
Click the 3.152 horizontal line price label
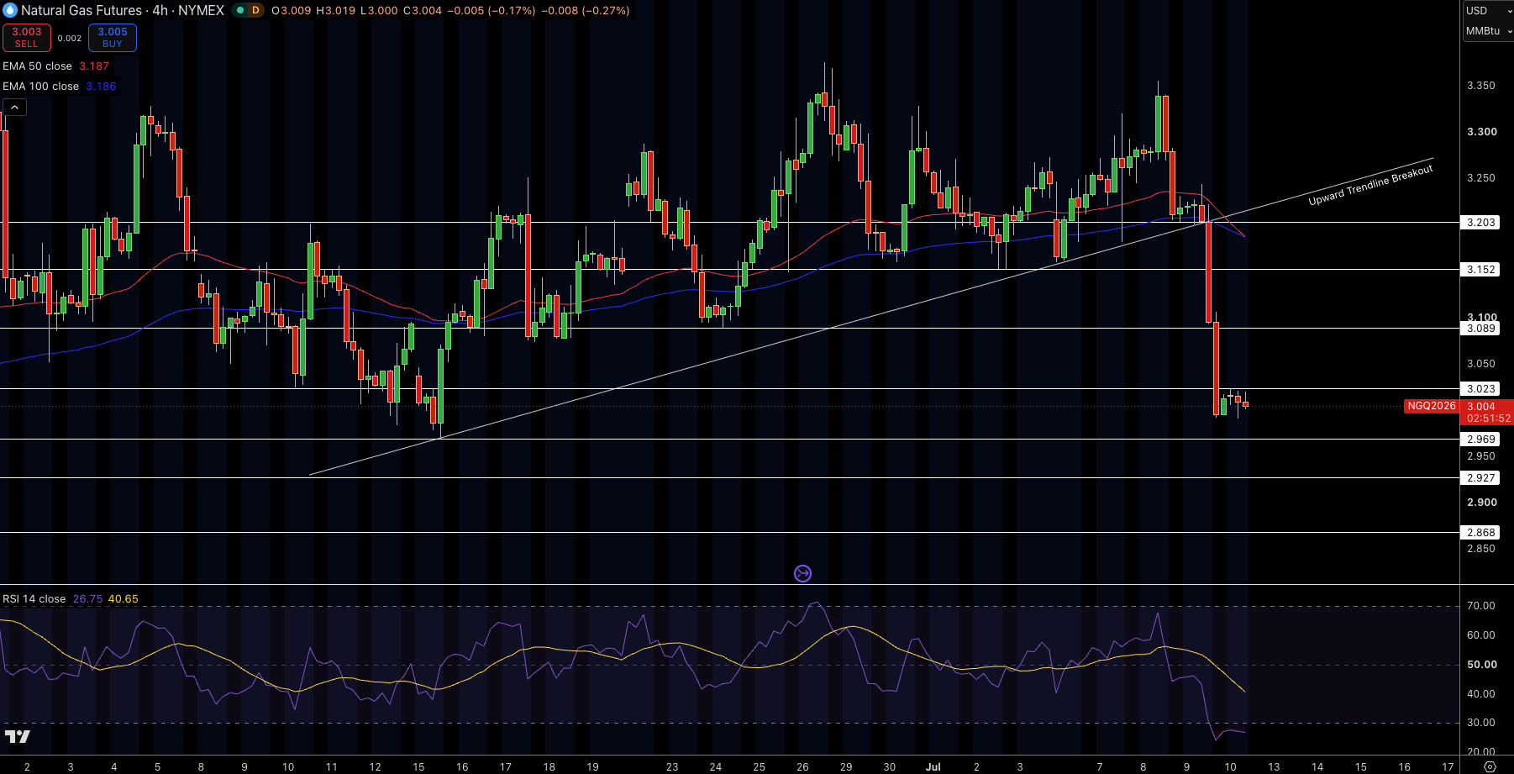click(1481, 270)
